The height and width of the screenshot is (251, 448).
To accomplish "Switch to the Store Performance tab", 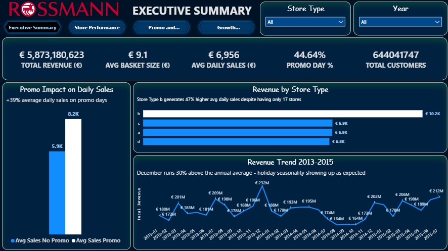I will coord(97,27).
